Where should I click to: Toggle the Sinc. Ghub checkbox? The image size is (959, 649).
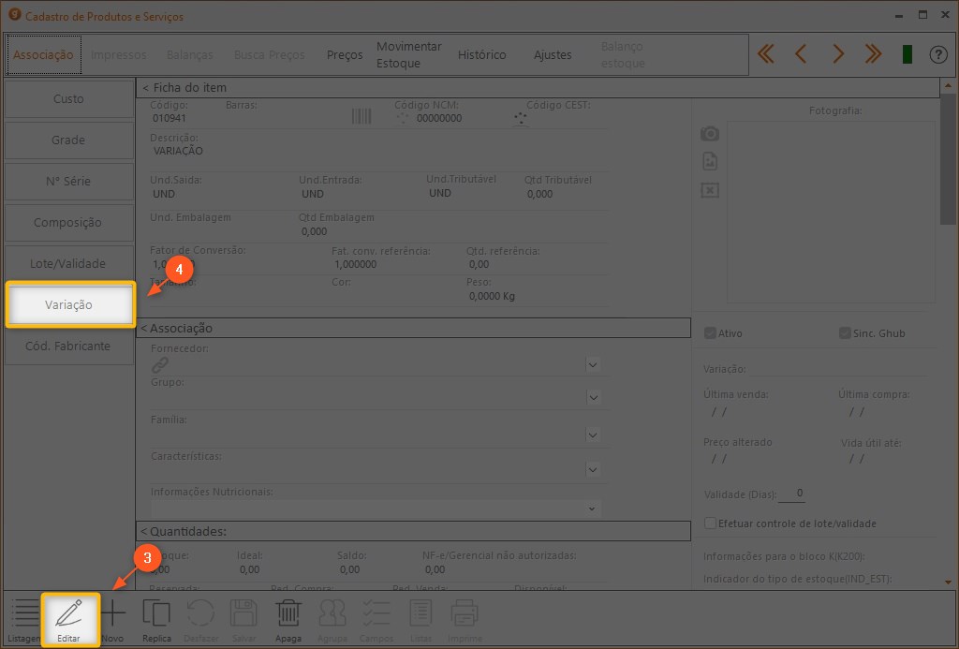845,332
